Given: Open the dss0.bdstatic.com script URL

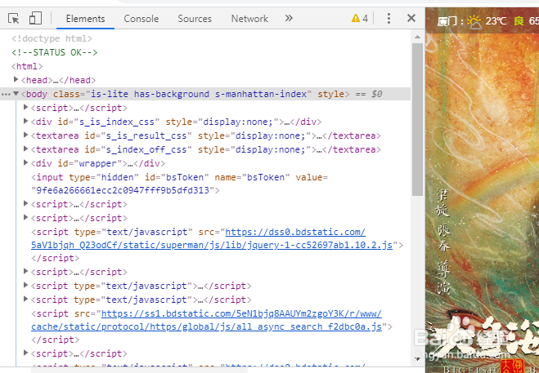Looking at the screenshot, I should click(x=295, y=233).
